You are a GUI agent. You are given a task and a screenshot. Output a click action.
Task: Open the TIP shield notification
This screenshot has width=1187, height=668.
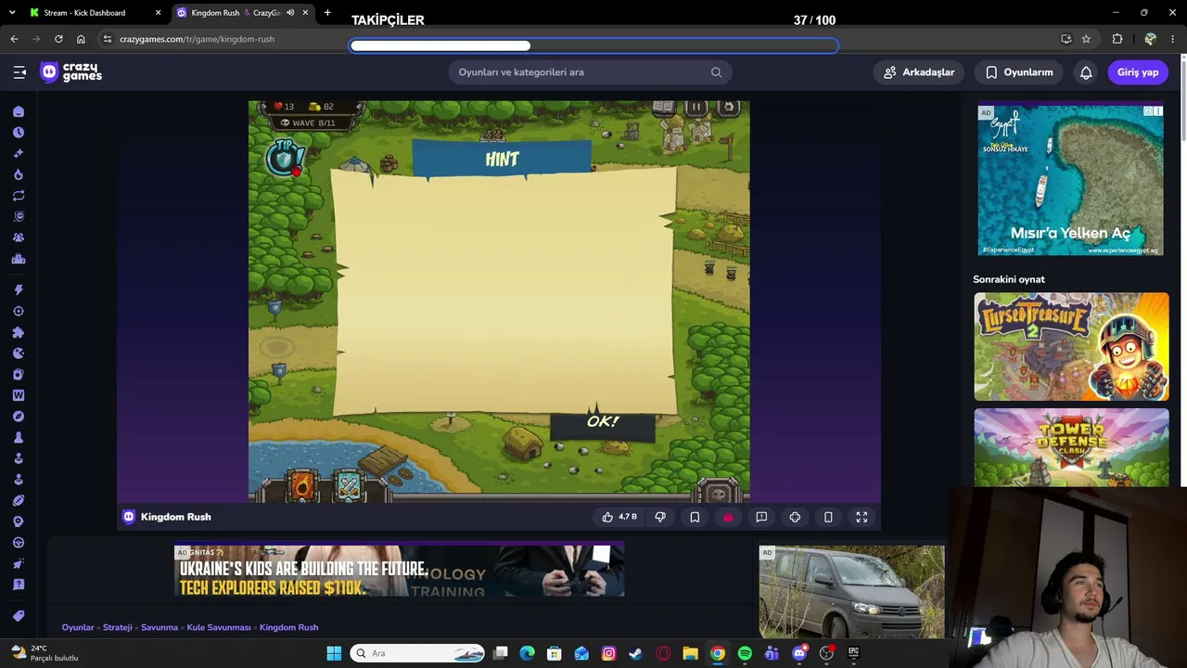pyautogui.click(x=284, y=158)
